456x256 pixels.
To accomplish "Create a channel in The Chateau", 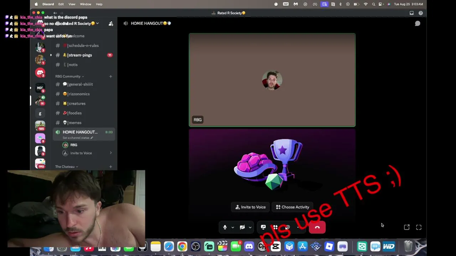I will tap(110, 167).
